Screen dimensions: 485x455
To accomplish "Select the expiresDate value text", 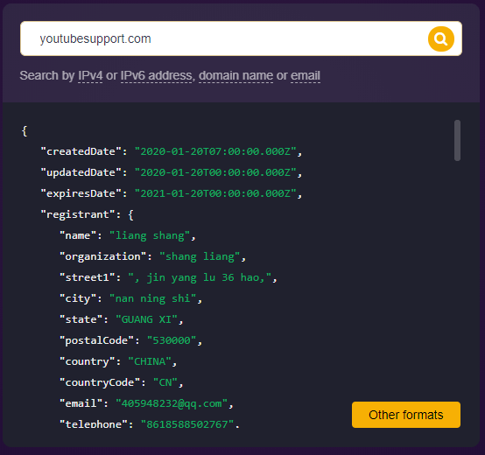I will (215, 193).
